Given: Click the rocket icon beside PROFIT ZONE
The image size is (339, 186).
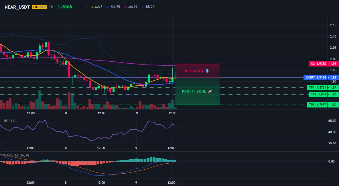Looking at the screenshot, I should click(x=210, y=91).
